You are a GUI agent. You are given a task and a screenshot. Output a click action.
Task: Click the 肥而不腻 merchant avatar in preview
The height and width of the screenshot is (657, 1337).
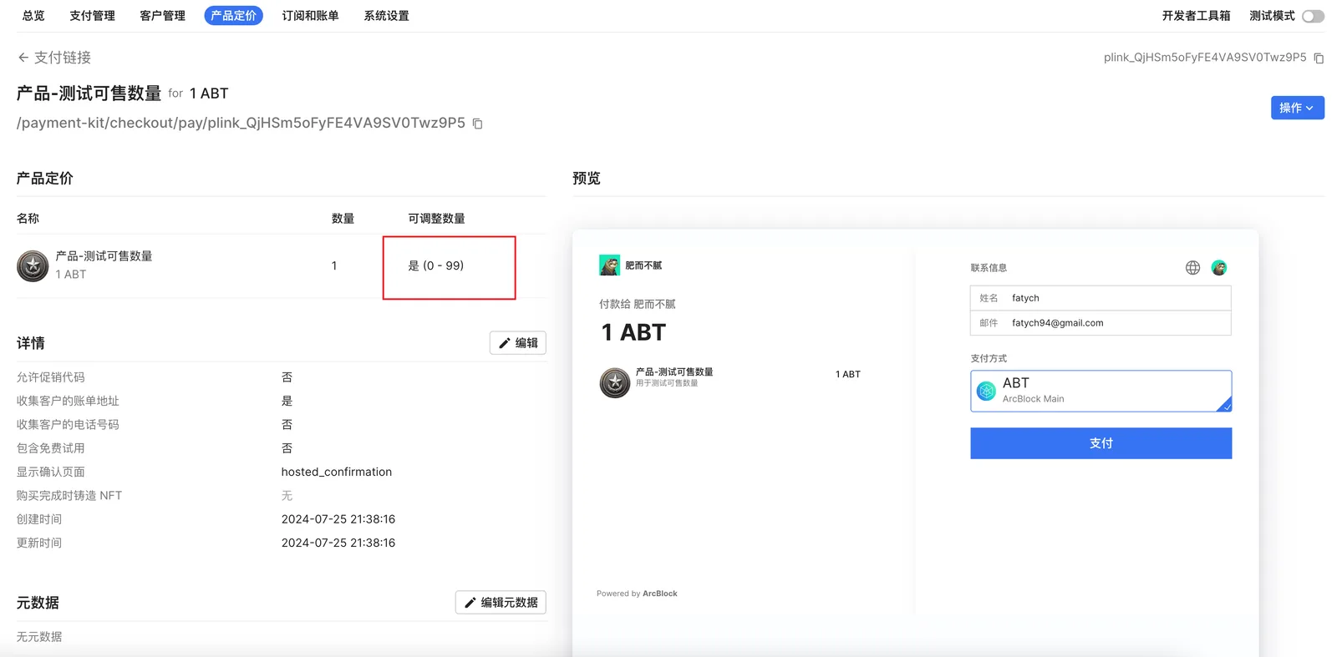pyautogui.click(x=609, y=265)
